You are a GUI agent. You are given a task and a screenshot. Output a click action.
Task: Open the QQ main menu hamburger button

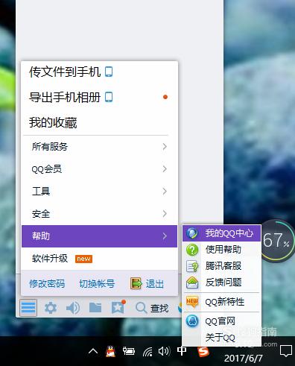tap(28, 308)
